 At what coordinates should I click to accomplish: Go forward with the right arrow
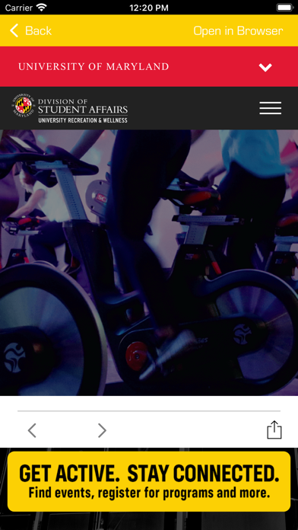102,430
